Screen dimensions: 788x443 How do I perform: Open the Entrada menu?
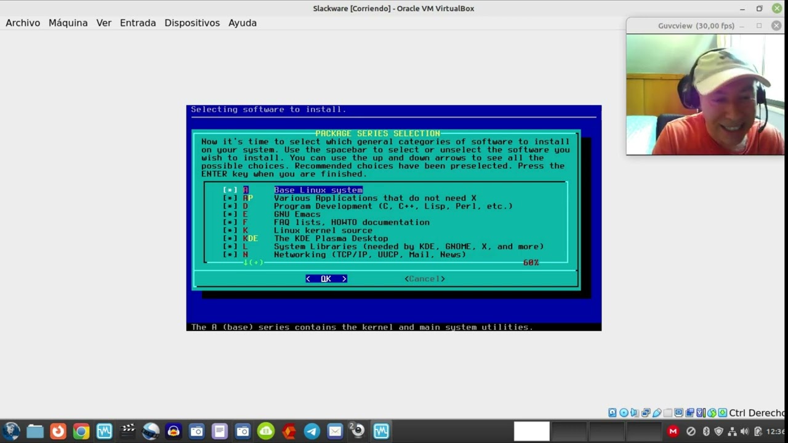point(138,23)
